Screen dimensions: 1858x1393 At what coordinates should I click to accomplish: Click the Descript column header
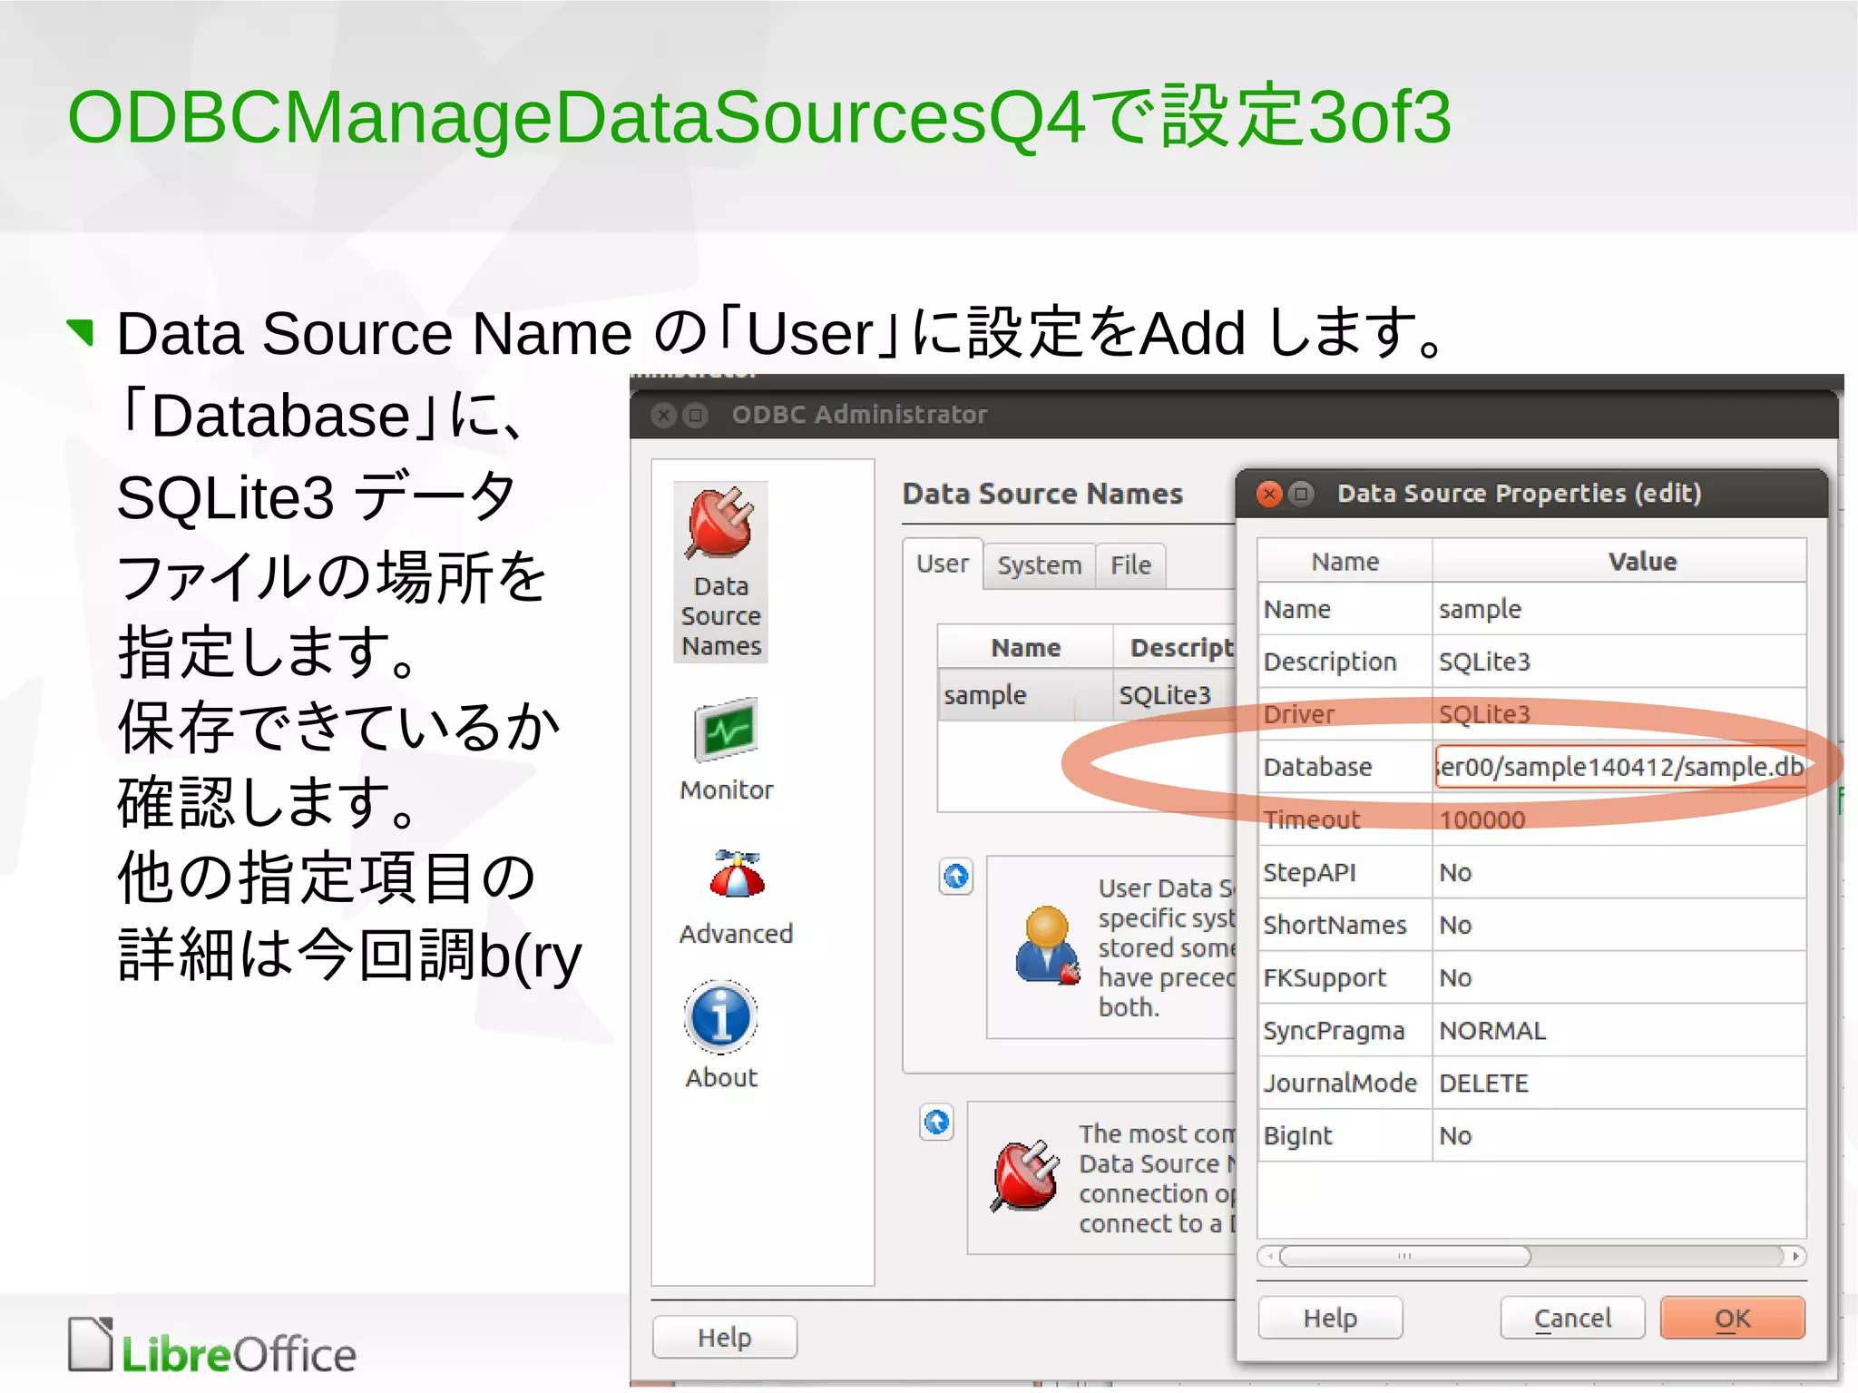[x=1176, y=647]
